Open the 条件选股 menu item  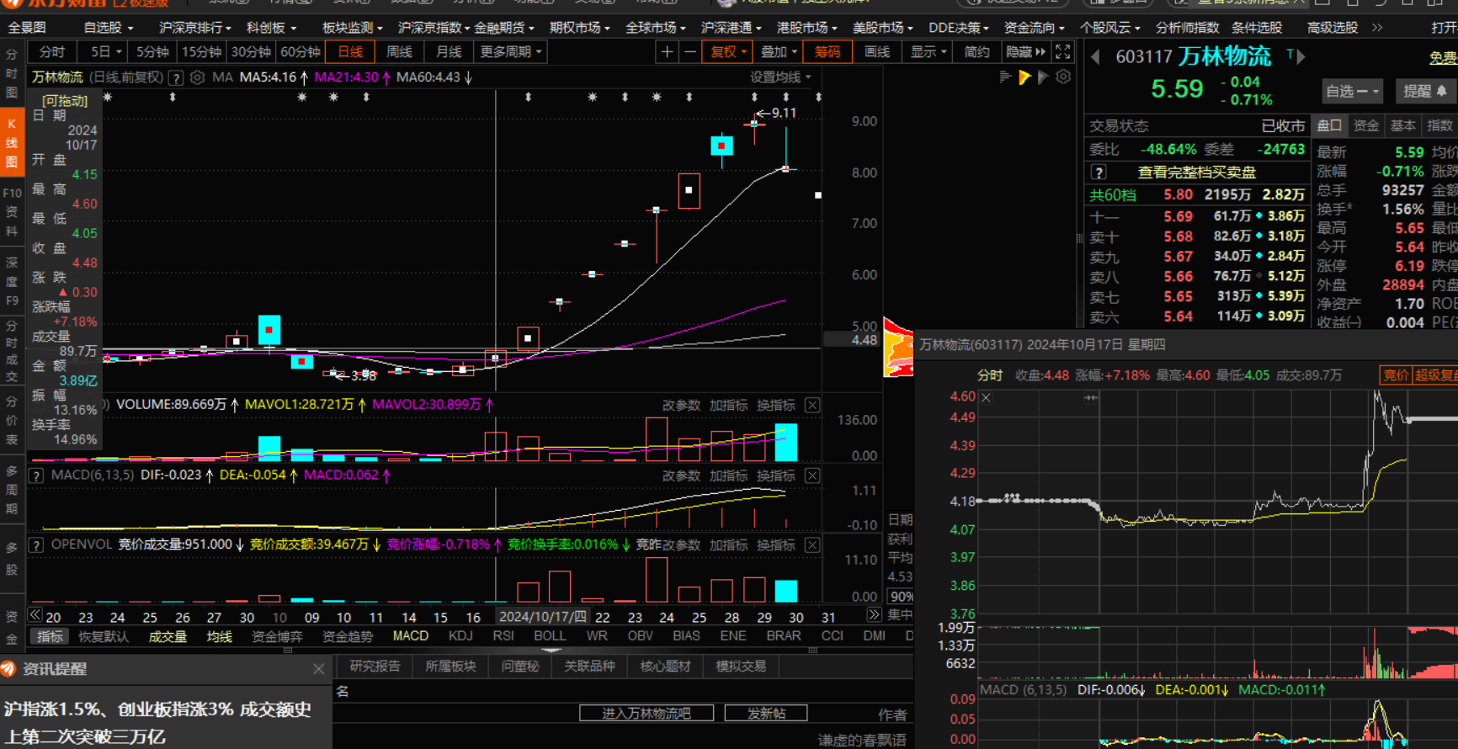(x=1256, y=28)
